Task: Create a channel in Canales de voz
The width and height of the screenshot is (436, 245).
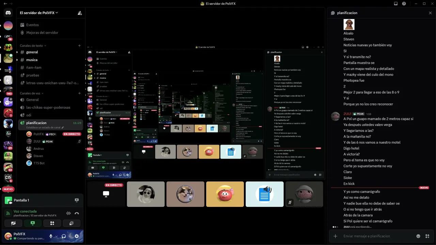Action: click(x=79, y=93)
